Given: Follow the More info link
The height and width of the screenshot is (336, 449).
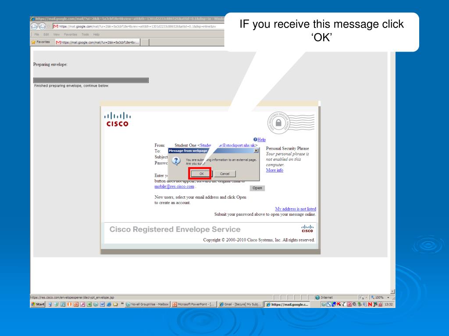Looking at the screenshot, I should (x=274, y=170).
